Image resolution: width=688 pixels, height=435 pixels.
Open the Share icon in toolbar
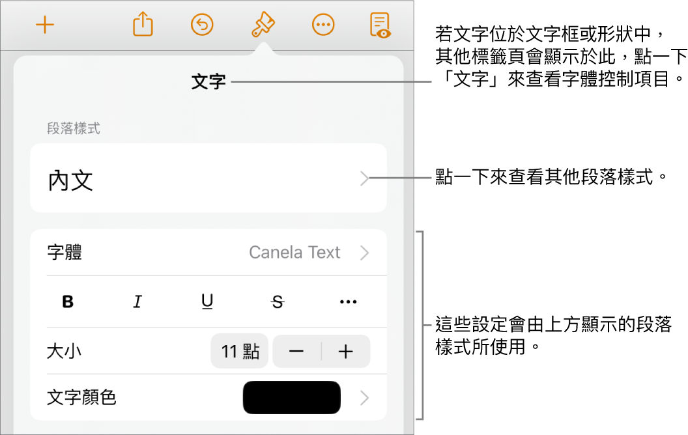143,24
